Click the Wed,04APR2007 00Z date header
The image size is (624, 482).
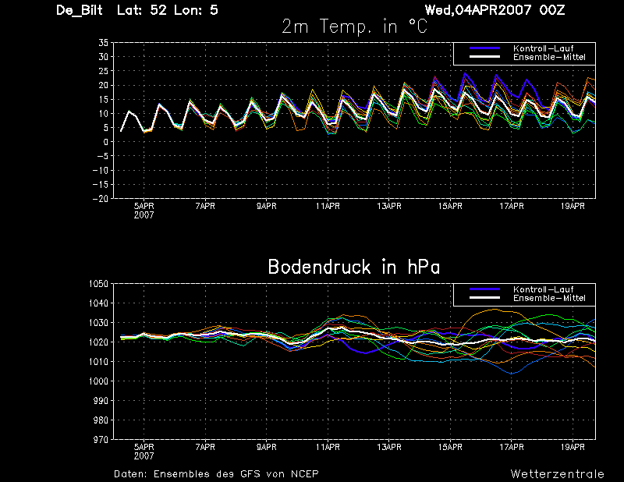click(495, 10)
